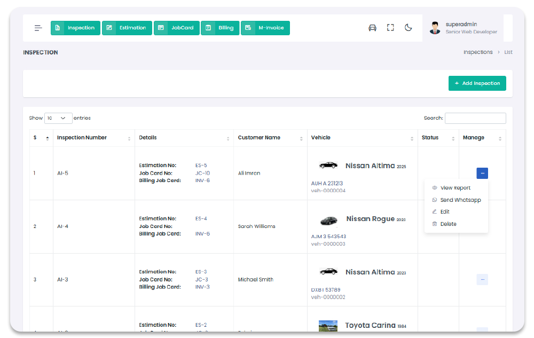This screenshot has width=534, height=338.
Task: Open the Billing section
Action: [220, 28]
